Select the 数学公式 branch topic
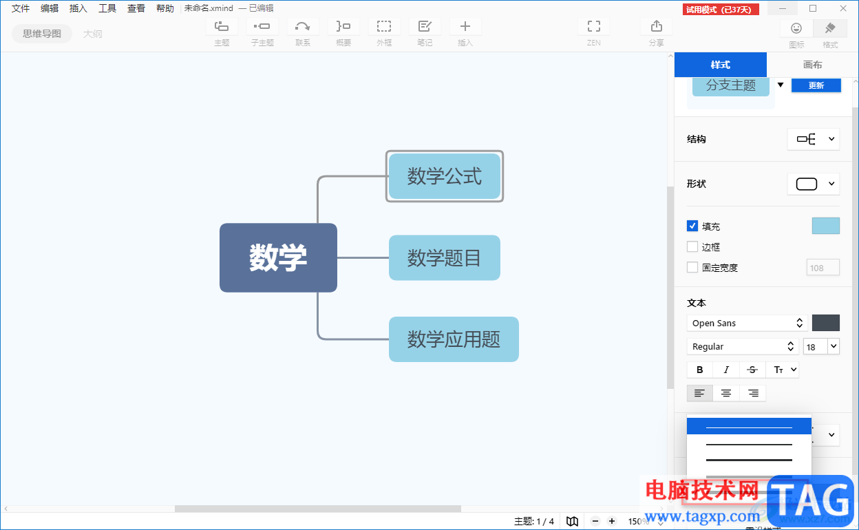 point(445,176)
